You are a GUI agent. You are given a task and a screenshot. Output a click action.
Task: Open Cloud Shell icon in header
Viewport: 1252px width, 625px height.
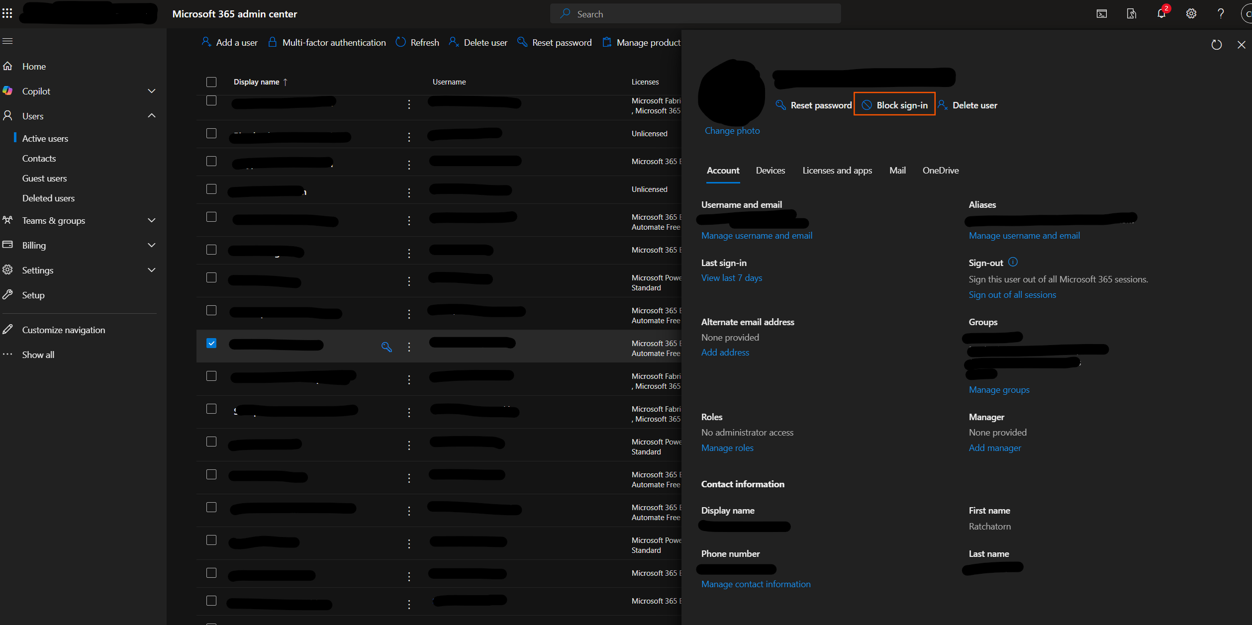[1101, 14]
